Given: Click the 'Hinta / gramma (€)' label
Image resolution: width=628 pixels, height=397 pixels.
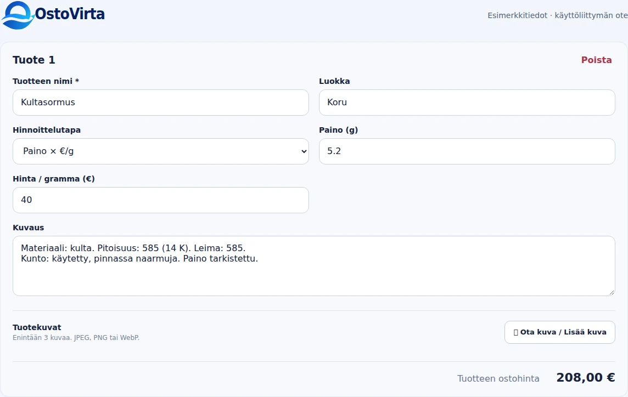Looking at the screenshot, I should point(54,179).
